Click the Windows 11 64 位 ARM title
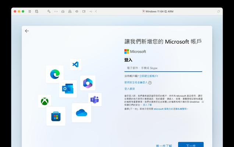The width and height of the screenshot is (234, 147). (x=159, y=11)
